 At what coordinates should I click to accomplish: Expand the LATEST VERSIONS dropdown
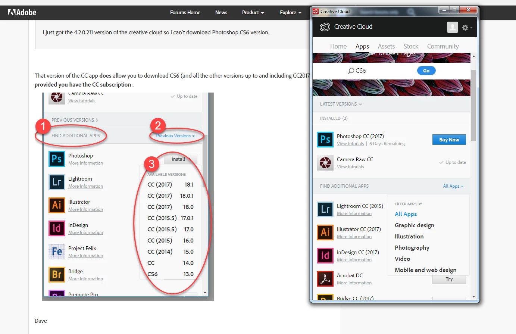tap(341, 104)
